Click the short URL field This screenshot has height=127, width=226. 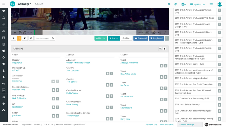click(x=42, y=38)
